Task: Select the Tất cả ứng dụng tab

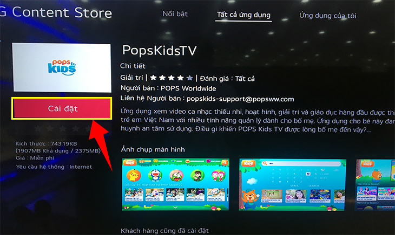Action: pos(243,15)
